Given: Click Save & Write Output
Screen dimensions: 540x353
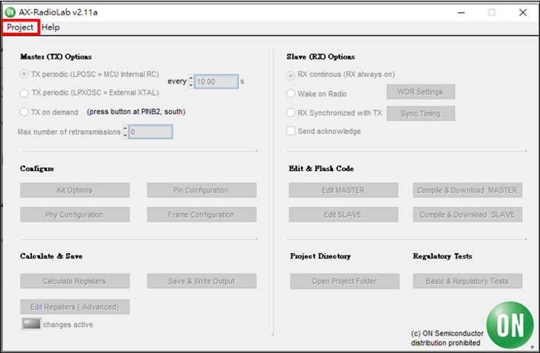Looking at the screenshot, I should tap(202, 281).
